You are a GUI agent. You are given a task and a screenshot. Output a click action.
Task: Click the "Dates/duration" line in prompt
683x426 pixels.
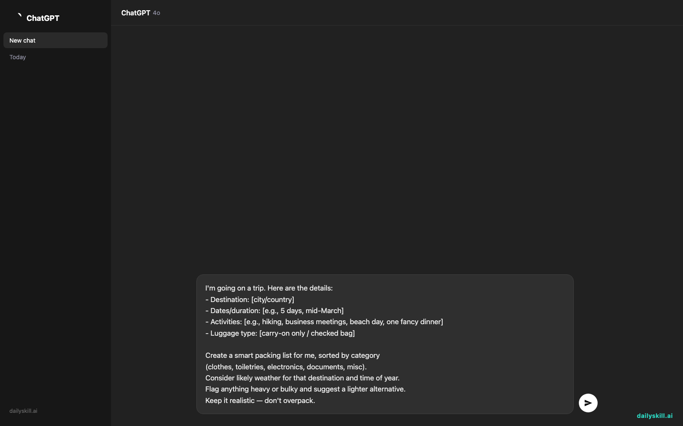tap(274, 311)
